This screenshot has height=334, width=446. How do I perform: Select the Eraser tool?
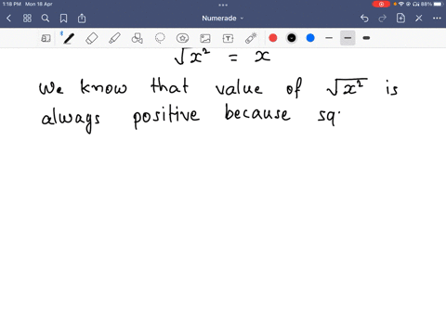tap(92, 38)
